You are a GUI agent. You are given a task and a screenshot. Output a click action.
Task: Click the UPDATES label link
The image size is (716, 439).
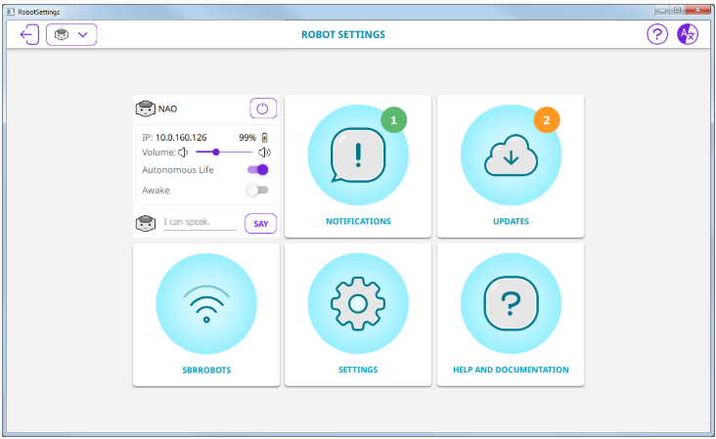tap(511, 222)
